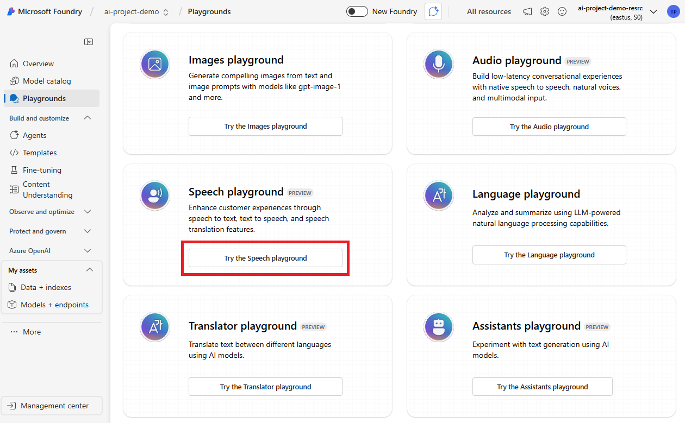
Task: Open Templates from the sidebar
Action: (52, 153)
